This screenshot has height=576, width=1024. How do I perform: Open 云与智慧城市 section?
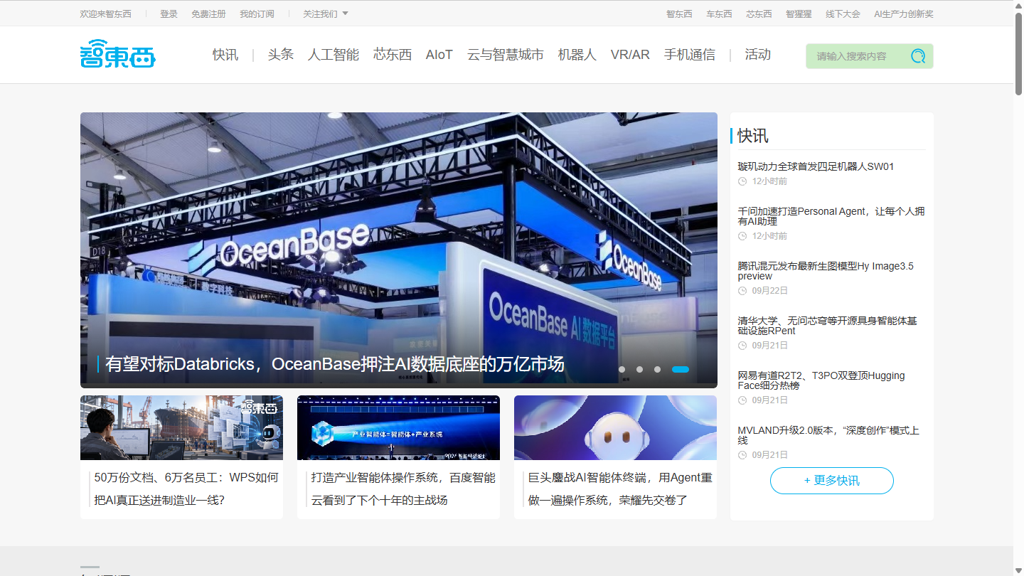[506, 55]
